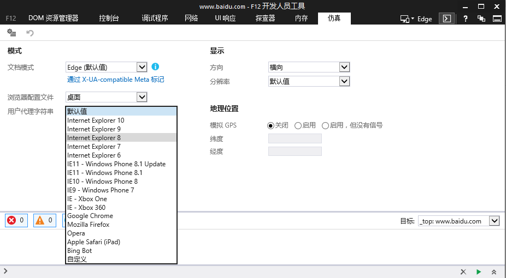Choose Apple Safari (iPad) user agent
Image resolution: width=506 pixels, height=278 pixels.
click(121, 242)
